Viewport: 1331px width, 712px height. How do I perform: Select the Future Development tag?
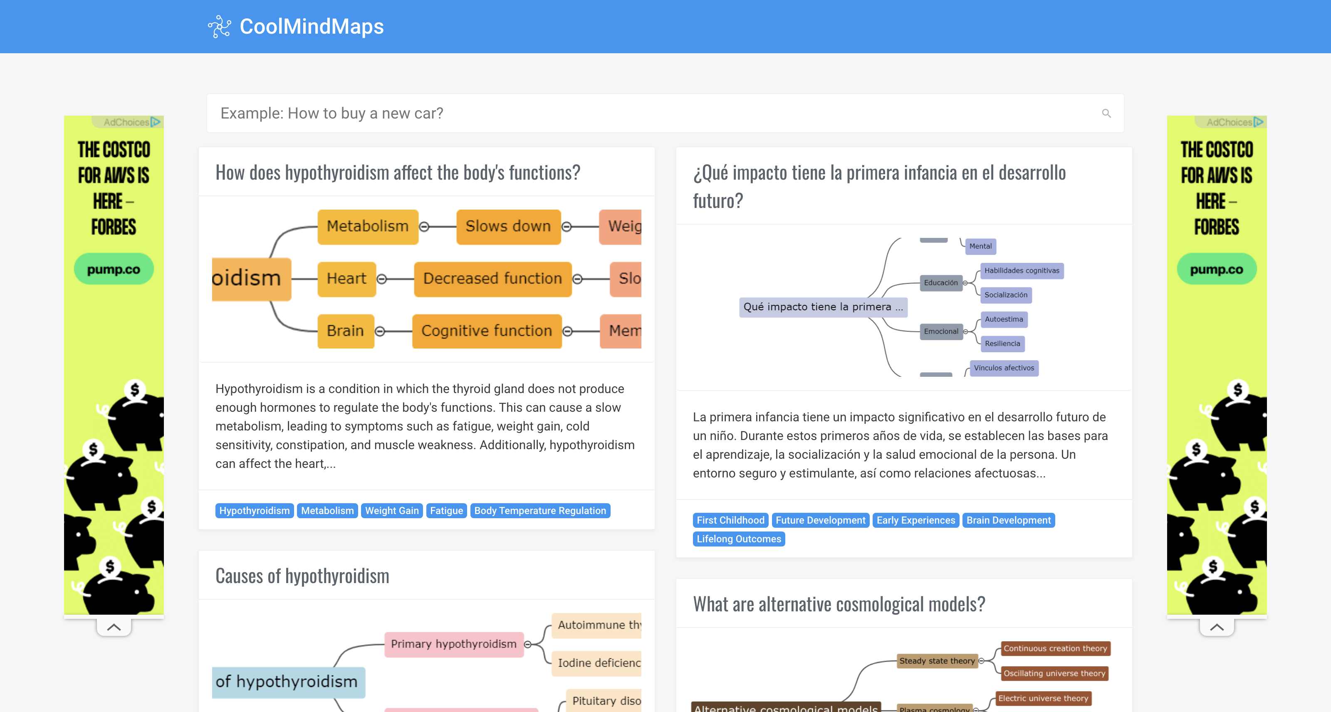tap(821, 520)
